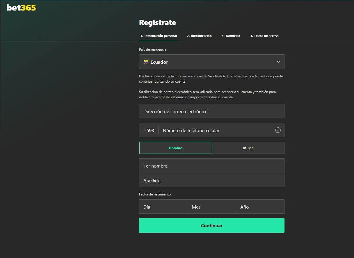Go to 2. Identificación tab
The image size is (354, 258).
point(199,36)
